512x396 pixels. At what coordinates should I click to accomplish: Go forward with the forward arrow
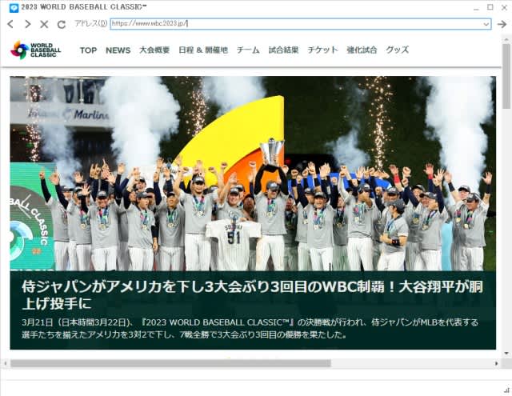click(27, 24)
